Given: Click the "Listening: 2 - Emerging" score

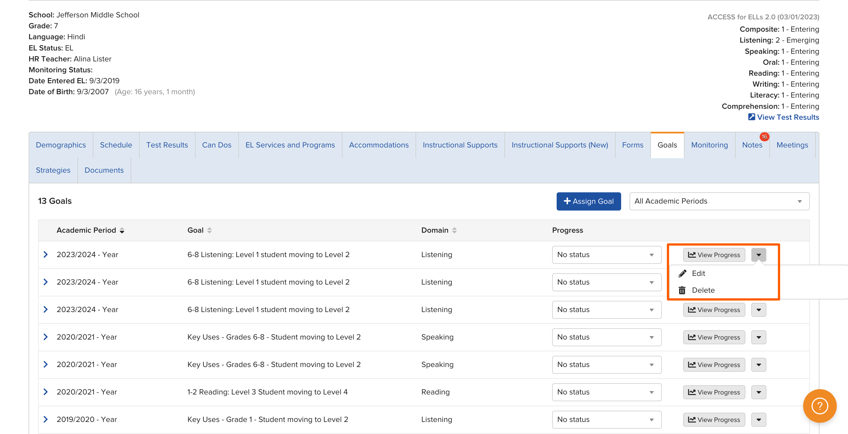Looking at the screenshot, I should 779,40.
